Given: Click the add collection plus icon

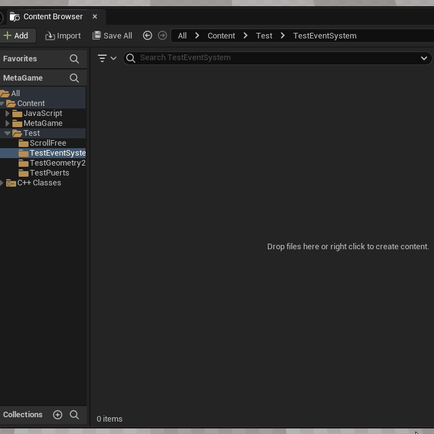Looking at the screenshot, I should 58,415.
